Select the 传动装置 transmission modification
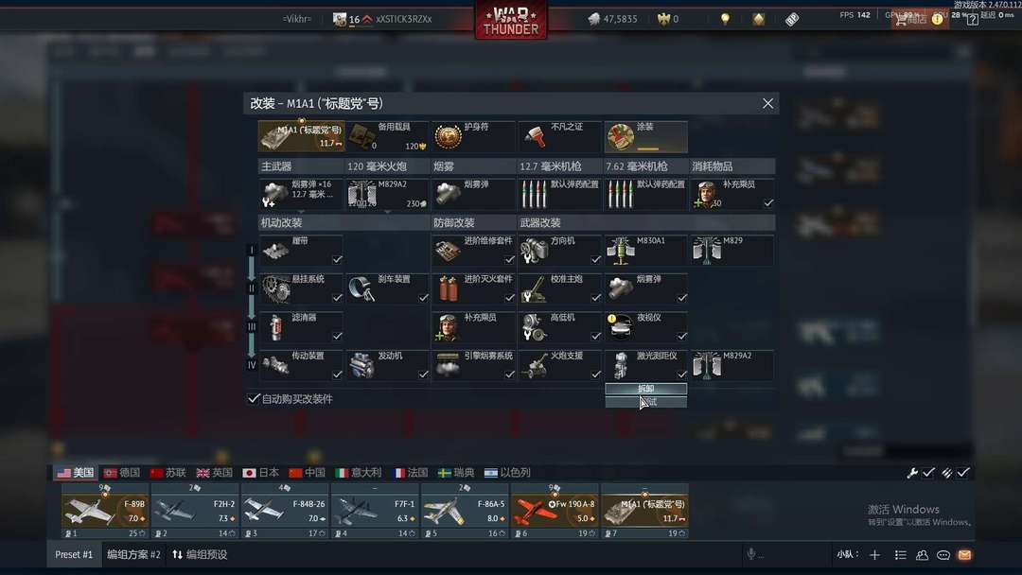The height and width of the screenshot is (575, 1022). 301,365
